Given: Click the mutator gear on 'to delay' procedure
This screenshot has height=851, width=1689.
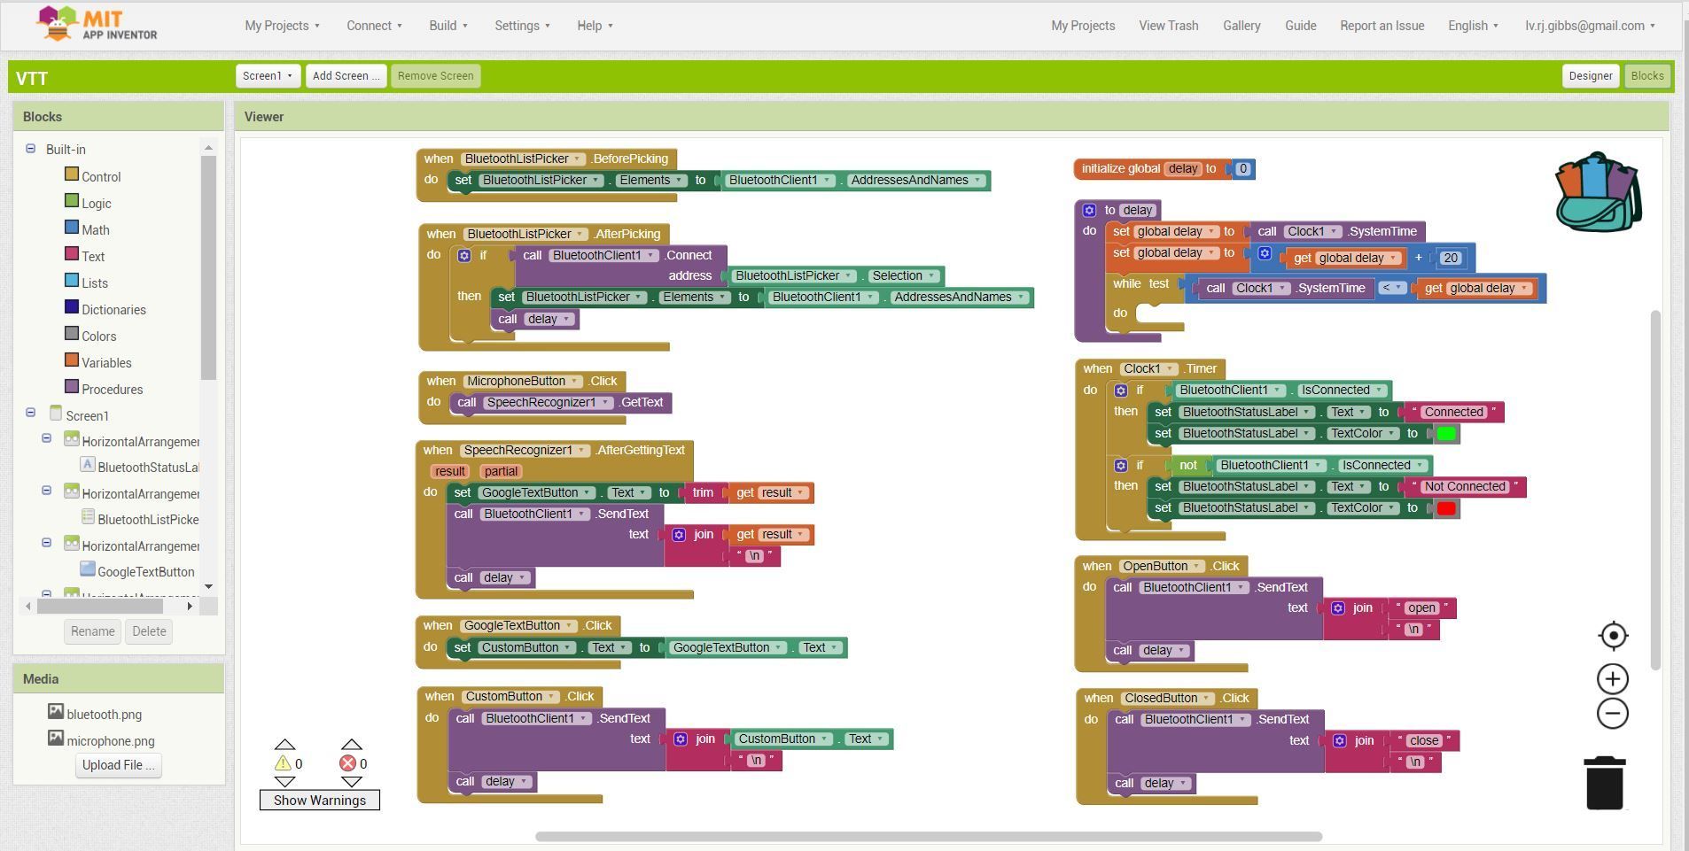Looking at the screenshot, I should 1089,210.
